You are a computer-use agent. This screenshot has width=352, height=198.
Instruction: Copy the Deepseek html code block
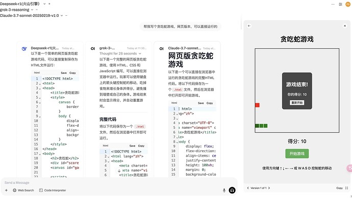click(x=72, y=73)
